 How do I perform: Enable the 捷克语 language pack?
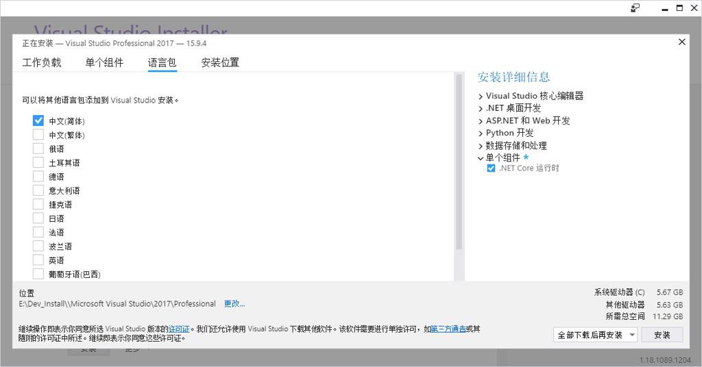[x=38, y=204]
